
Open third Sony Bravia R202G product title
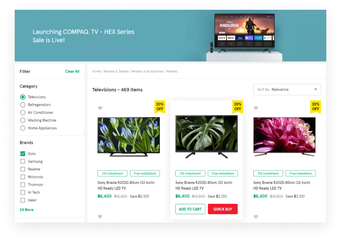click(x=282, y=185)
